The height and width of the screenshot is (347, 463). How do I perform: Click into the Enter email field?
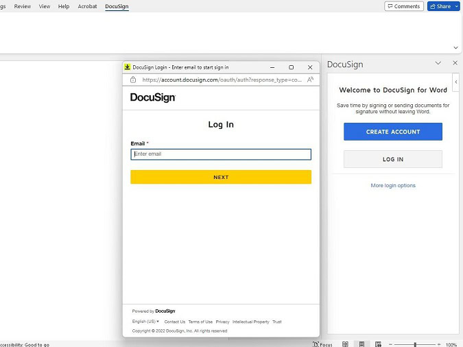(x=221, y=154)
